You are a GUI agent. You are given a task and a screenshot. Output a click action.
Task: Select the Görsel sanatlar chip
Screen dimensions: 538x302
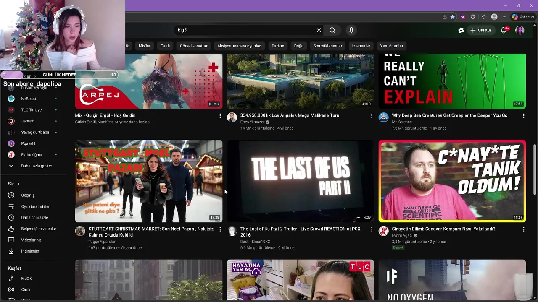tap(194, 46)
